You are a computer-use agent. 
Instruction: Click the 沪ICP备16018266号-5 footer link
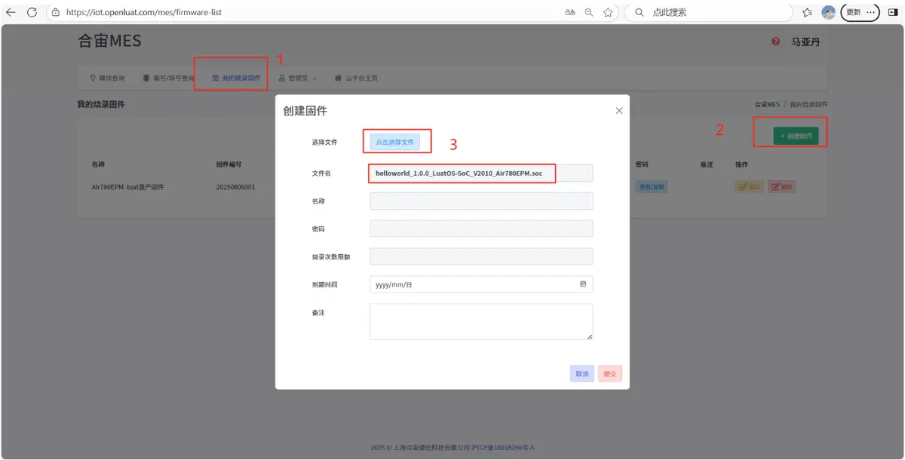503,447
